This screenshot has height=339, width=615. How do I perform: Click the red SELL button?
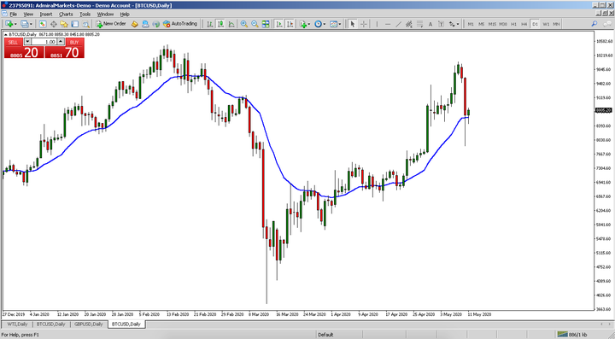(x=13, y=42)
